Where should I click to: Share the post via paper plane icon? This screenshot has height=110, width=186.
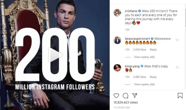135,96
